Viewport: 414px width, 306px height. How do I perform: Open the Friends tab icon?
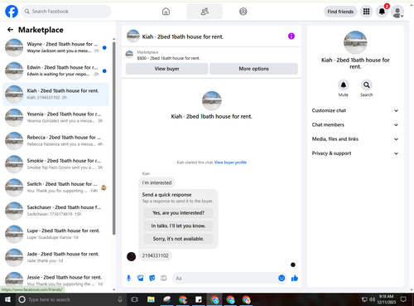click(205, 12)
